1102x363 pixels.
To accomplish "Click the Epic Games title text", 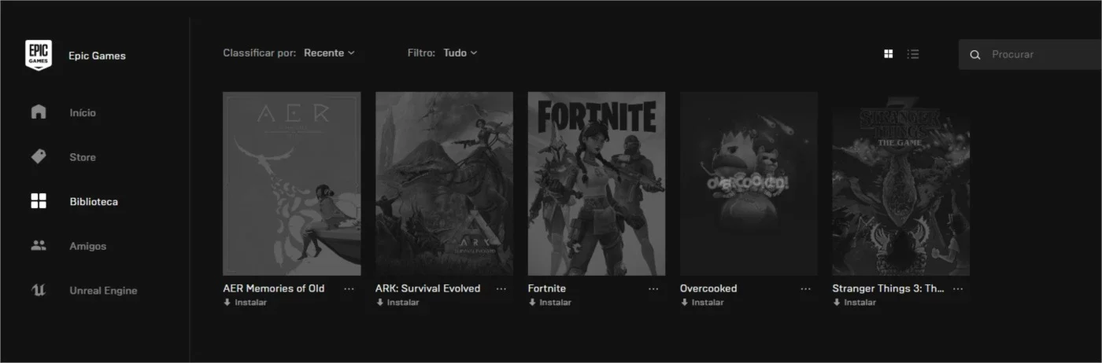I will click(x=97, y=56).
